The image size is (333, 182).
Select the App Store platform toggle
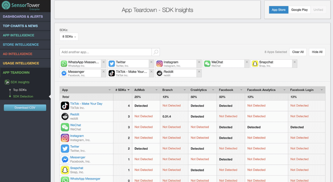click(278, 10)
